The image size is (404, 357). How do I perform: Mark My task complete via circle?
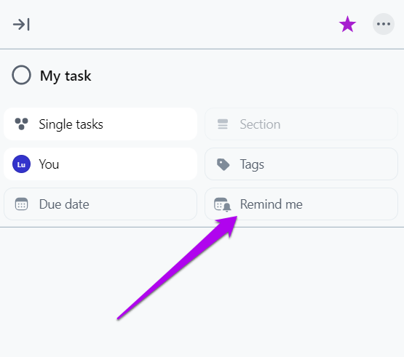point(21,75)
